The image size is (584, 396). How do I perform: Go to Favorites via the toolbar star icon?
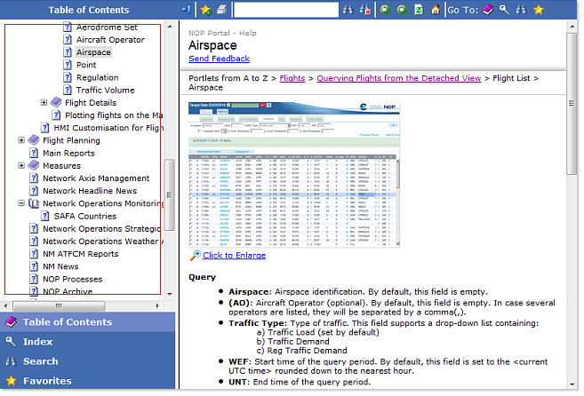click(x=538, y=10)
